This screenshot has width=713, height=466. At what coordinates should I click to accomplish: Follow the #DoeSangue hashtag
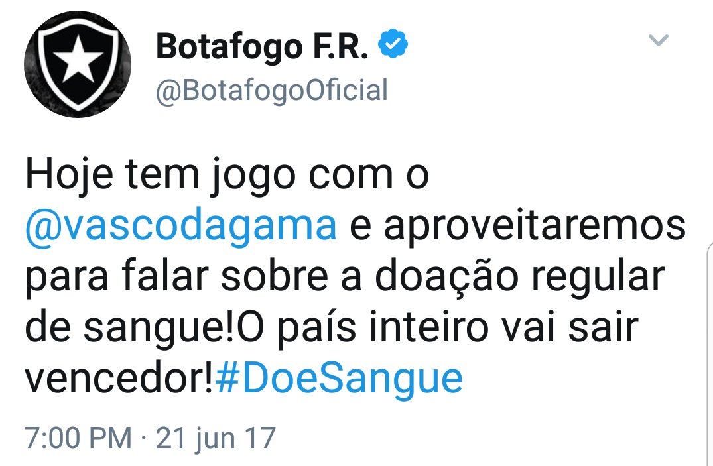(339, 379)
